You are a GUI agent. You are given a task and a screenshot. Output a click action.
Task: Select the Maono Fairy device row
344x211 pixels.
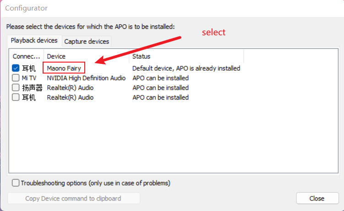[64, 69]
